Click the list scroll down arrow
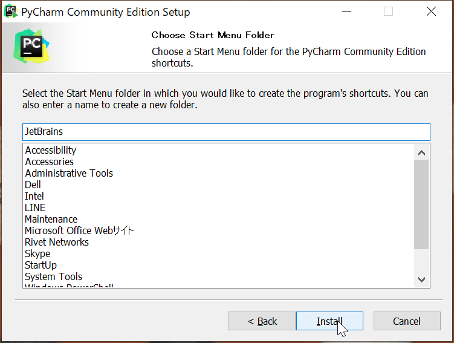 tap(421, 279)
